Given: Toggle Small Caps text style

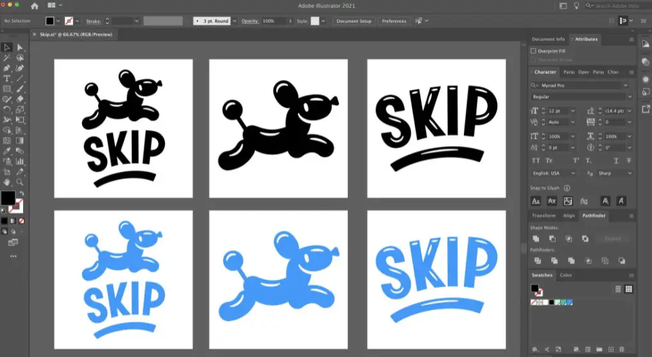Looking at the screenshot, I should tap(549, 161).
